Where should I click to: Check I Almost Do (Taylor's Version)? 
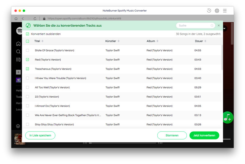pos(28,106)
